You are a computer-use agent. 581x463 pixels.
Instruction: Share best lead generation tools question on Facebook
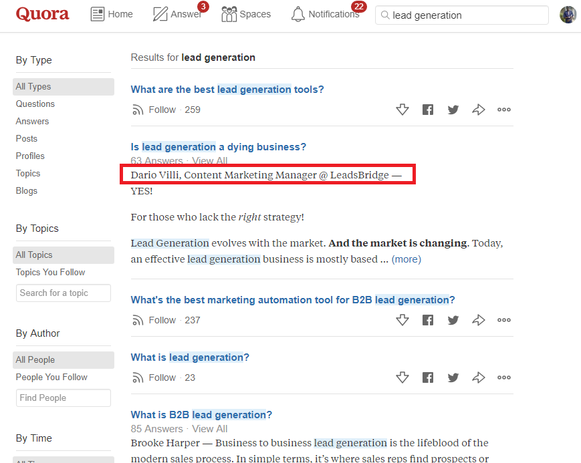[428, 110]
